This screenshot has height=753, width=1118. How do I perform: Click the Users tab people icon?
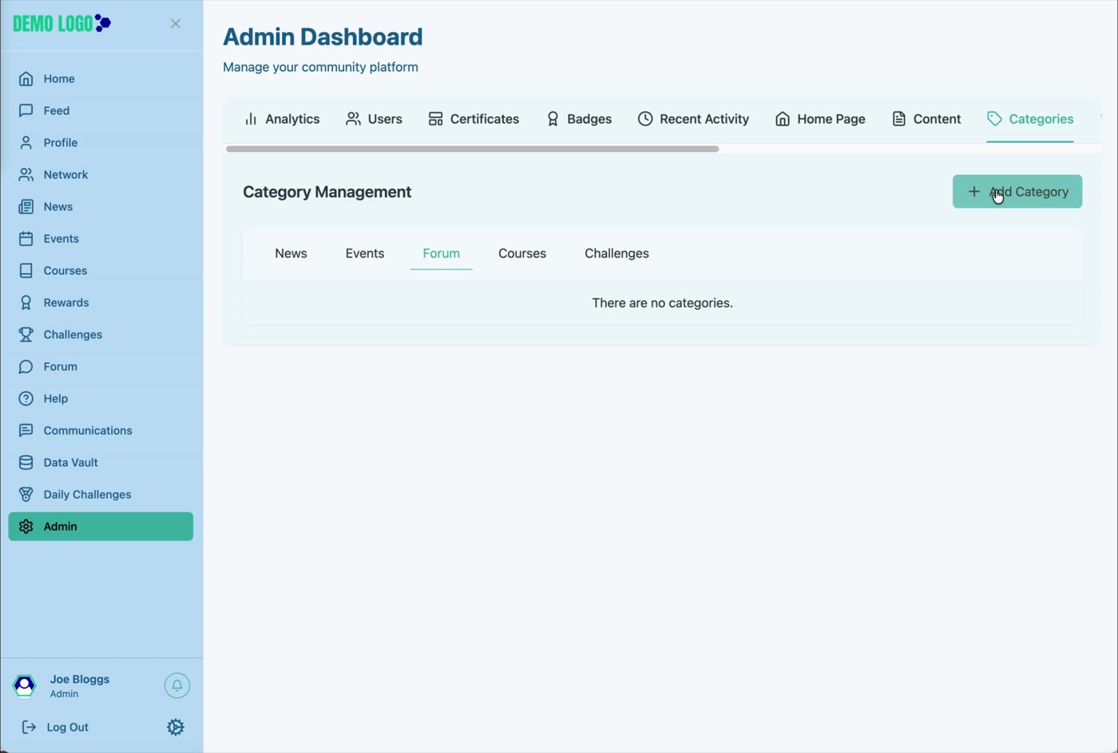tap(353, 119)
